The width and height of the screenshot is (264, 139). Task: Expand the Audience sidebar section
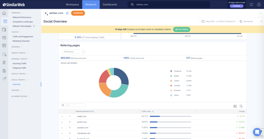pyautogui.click(x=17, y=47)
